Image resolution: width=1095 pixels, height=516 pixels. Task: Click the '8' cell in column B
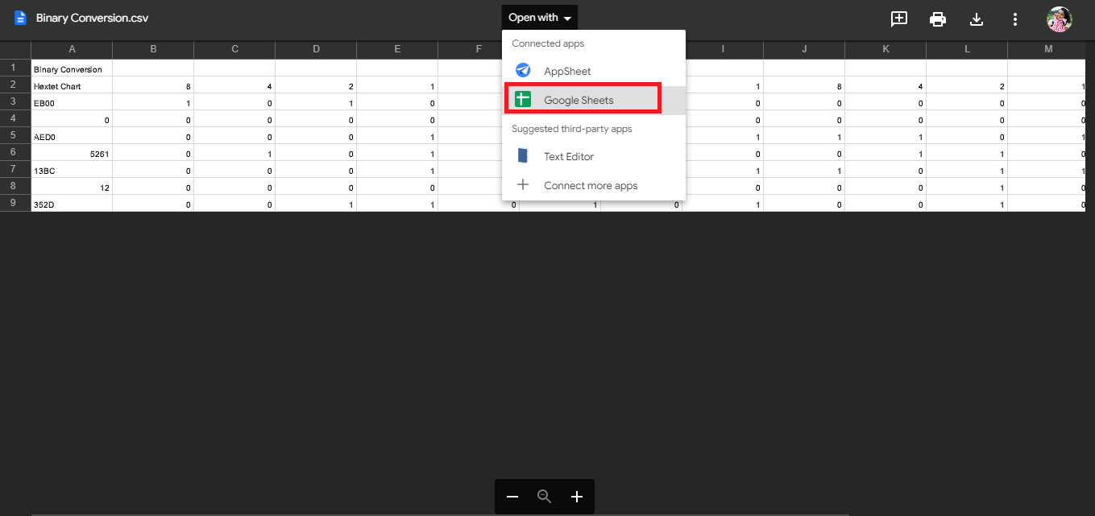pos(153,85)
